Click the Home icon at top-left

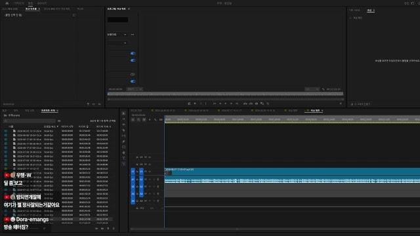pyautogui.click(x=7, y=3)
